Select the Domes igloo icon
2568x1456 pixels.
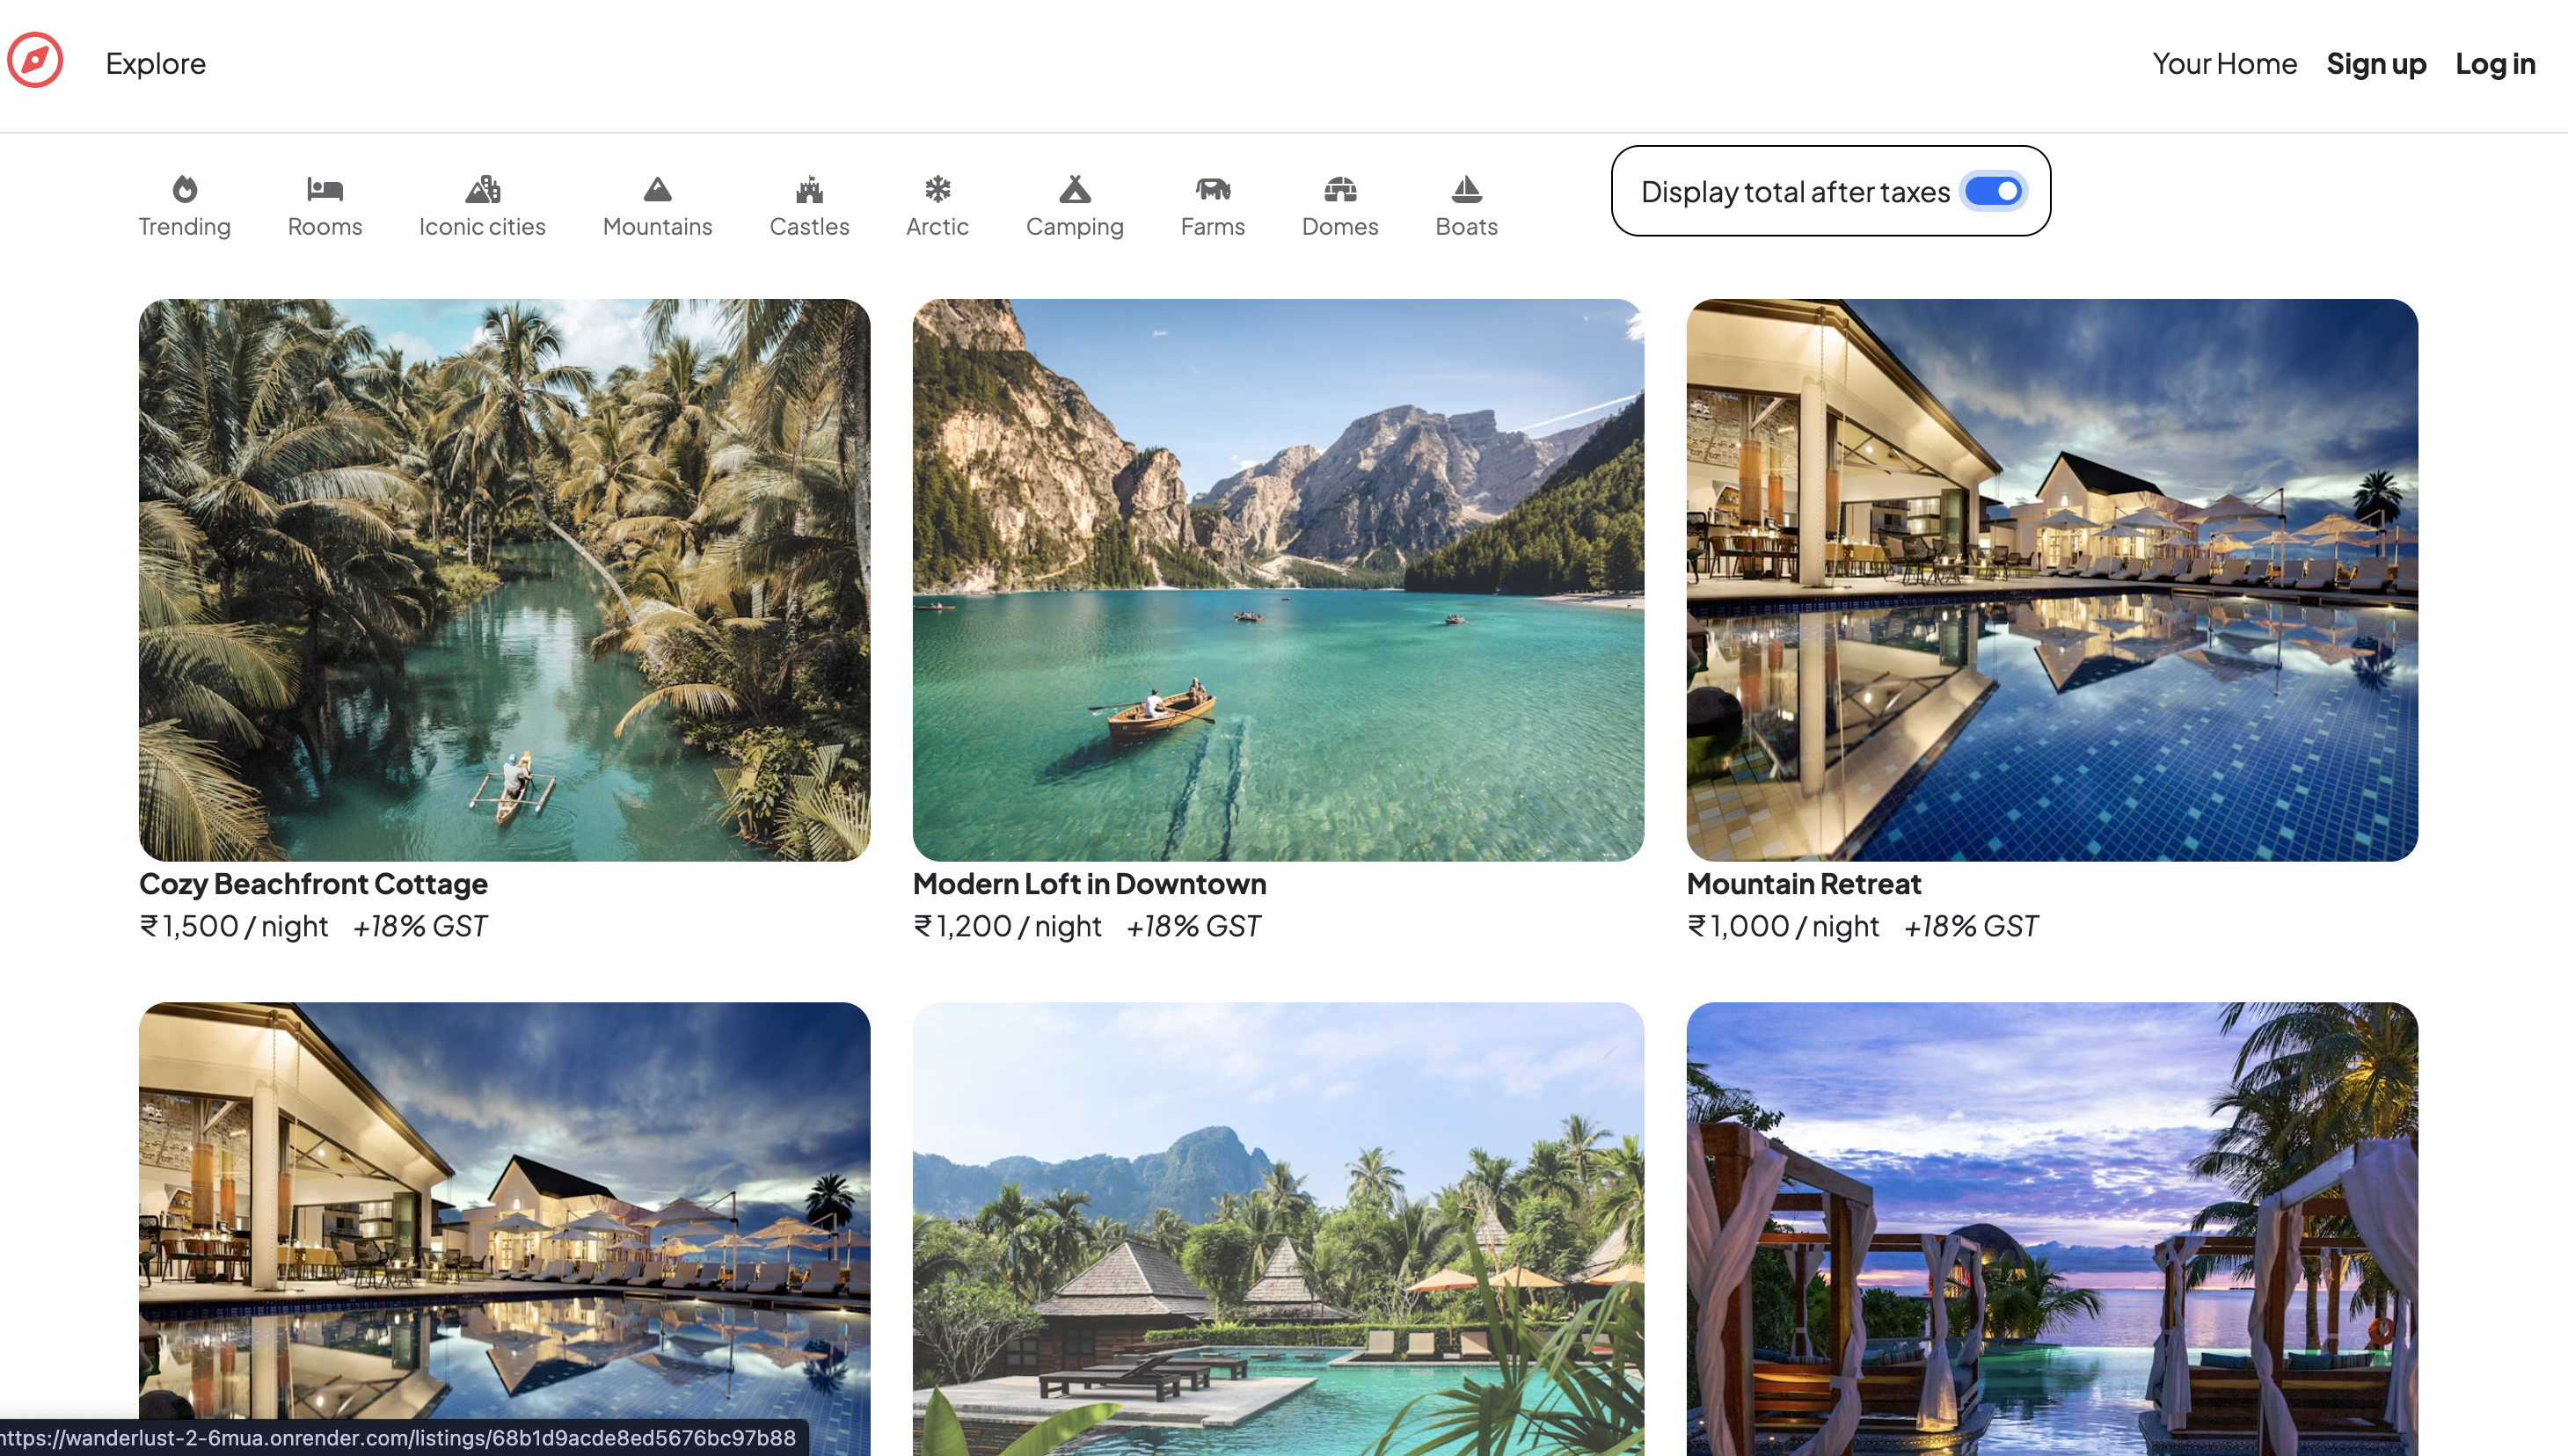[x=1340, y=189]
